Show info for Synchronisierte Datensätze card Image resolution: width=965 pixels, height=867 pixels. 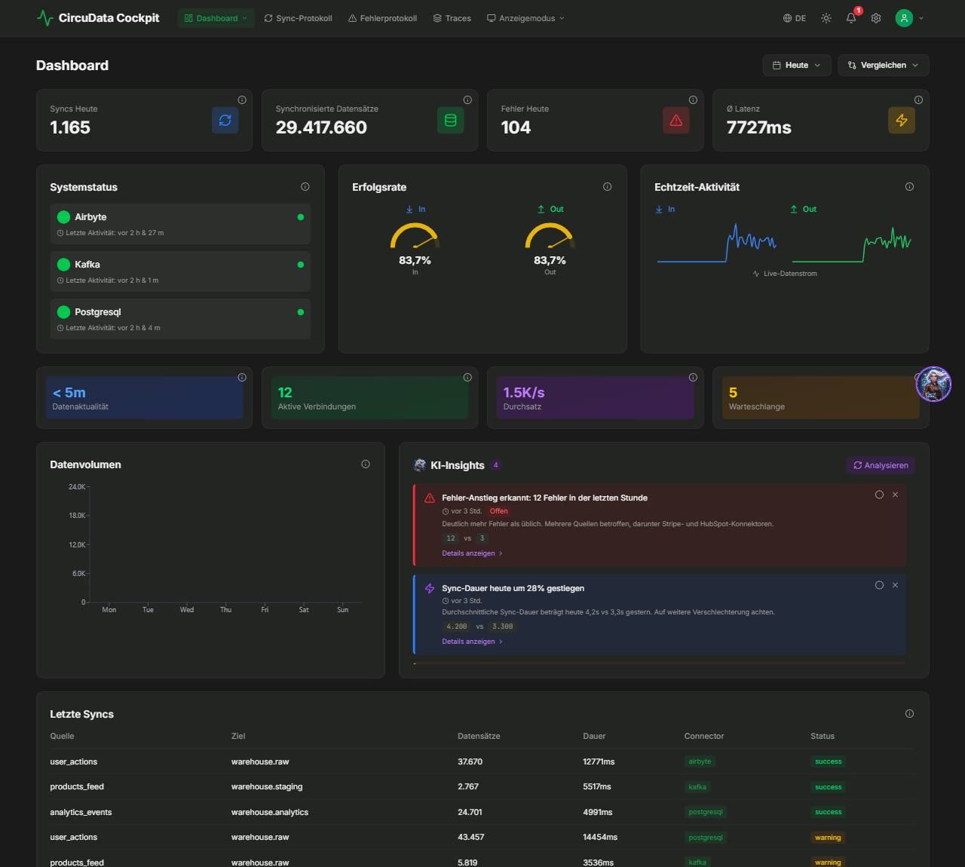(x=467, y=100)
